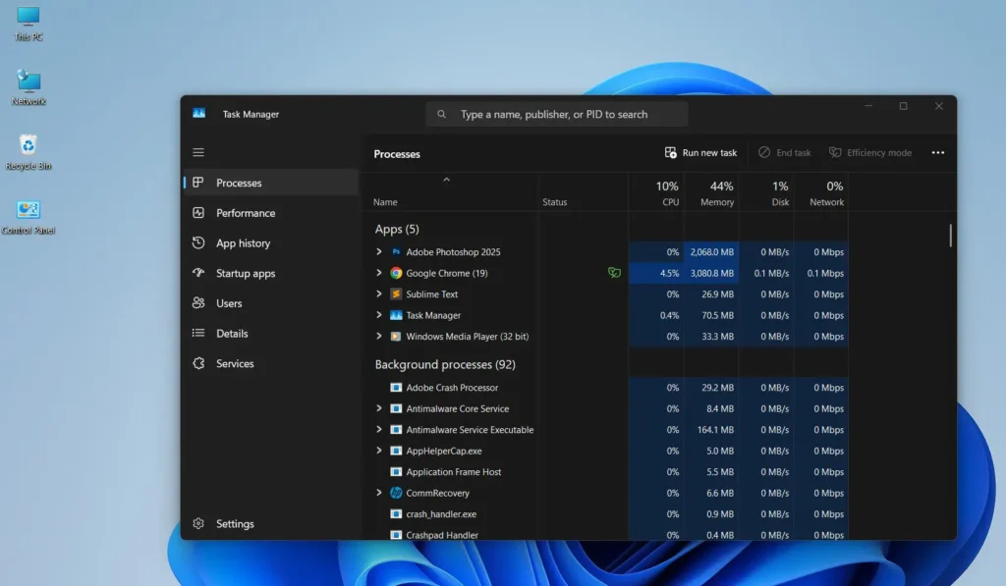The height and width of the screenshot is (586, 1006).
Task: Click Run new task
Action: click(x=700, y=152)
